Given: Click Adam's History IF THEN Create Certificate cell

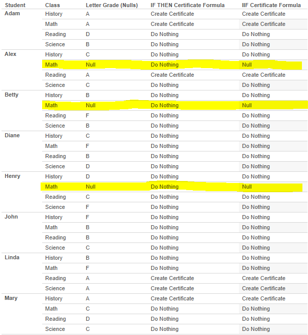Looking at the screenshot, I should (172, 14).
